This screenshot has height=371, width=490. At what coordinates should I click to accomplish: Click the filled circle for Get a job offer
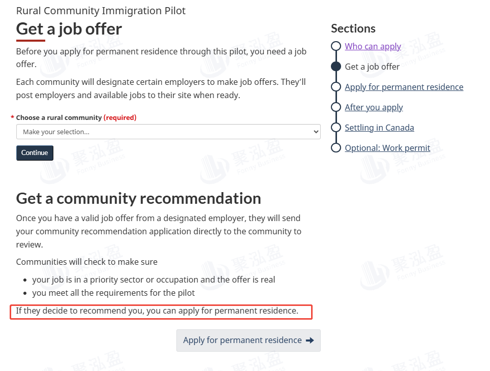pyautogui.click(x=335, y=67)
